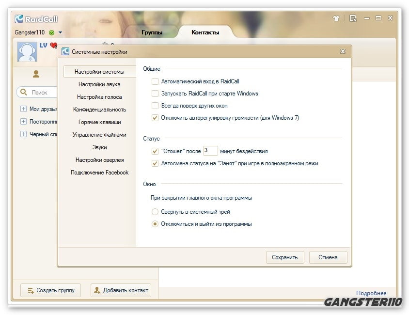Open Настройки звука settings section
The width and height of the screenshot is (409, 315).
point(99,84)
